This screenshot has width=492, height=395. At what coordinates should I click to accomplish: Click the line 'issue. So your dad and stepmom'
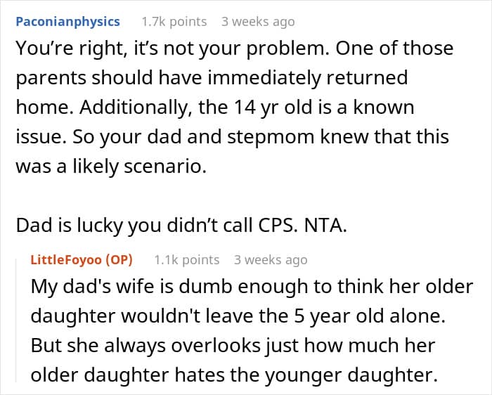(x=232, y=137)
